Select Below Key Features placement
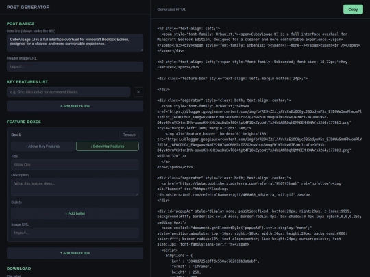 (108, 146)
